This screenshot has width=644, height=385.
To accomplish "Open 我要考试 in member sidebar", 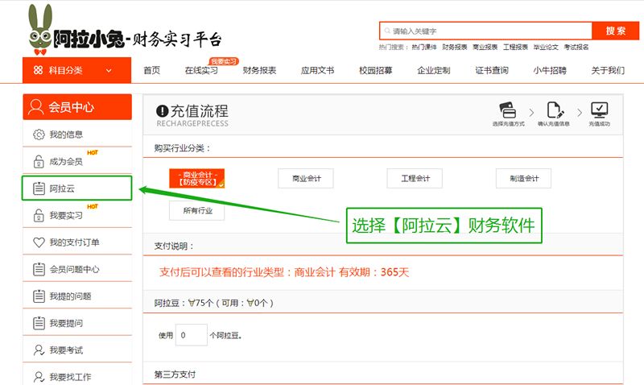I will click(77, 350).
